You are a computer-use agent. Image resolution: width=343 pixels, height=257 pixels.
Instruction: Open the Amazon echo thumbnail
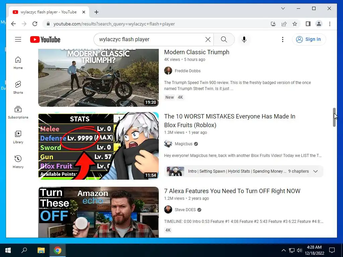tap(98, 212)
